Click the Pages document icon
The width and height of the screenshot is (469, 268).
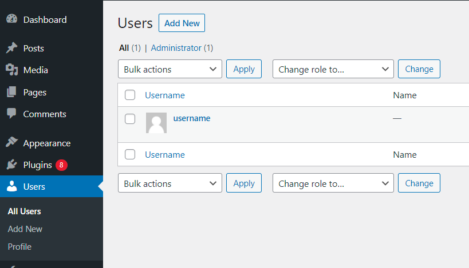pyautogui.click(x=11, y=92)
